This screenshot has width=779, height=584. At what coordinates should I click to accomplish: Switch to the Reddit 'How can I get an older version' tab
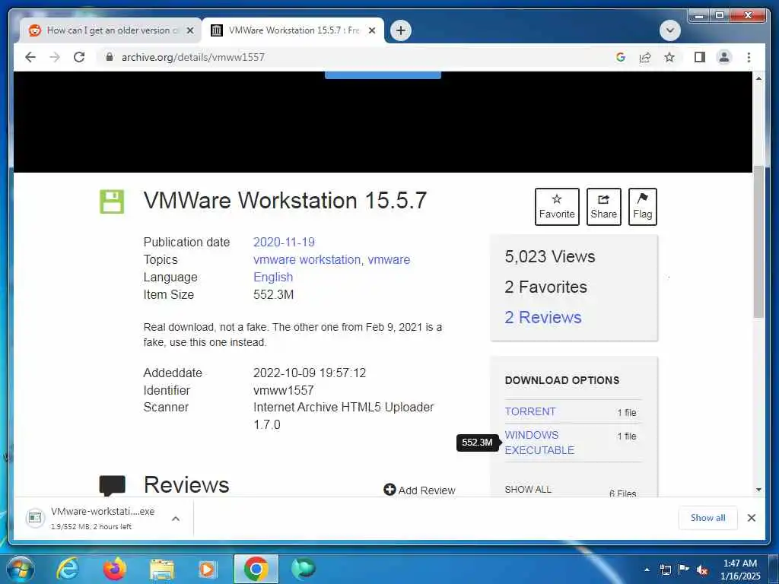click(111, 30)
